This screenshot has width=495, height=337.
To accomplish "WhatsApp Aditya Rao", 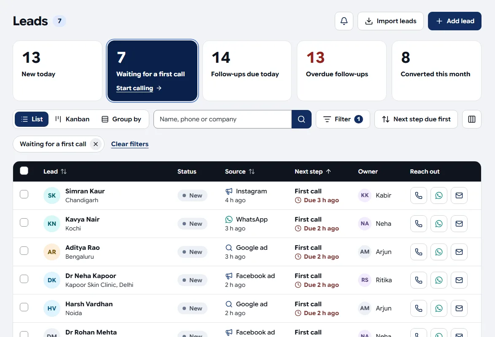I will click(x=439, y=252).
